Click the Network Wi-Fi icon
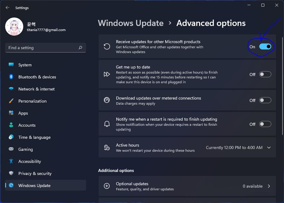 click(x=11, y=89)
